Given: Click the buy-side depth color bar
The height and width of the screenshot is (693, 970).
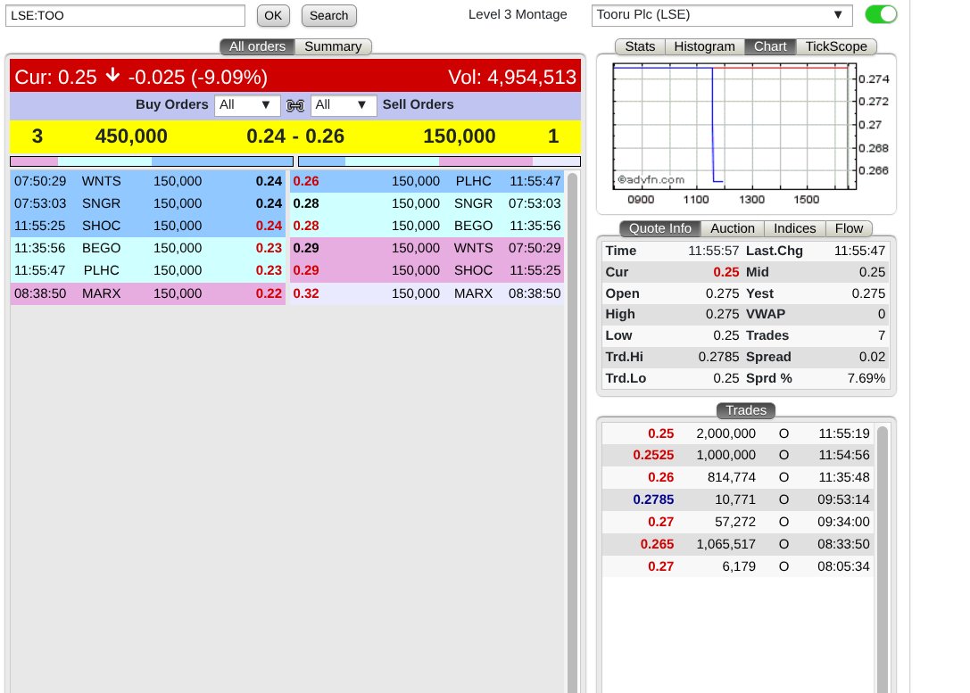Looking at the screenshot, I should pyautogui.click(x=152, y=161).
